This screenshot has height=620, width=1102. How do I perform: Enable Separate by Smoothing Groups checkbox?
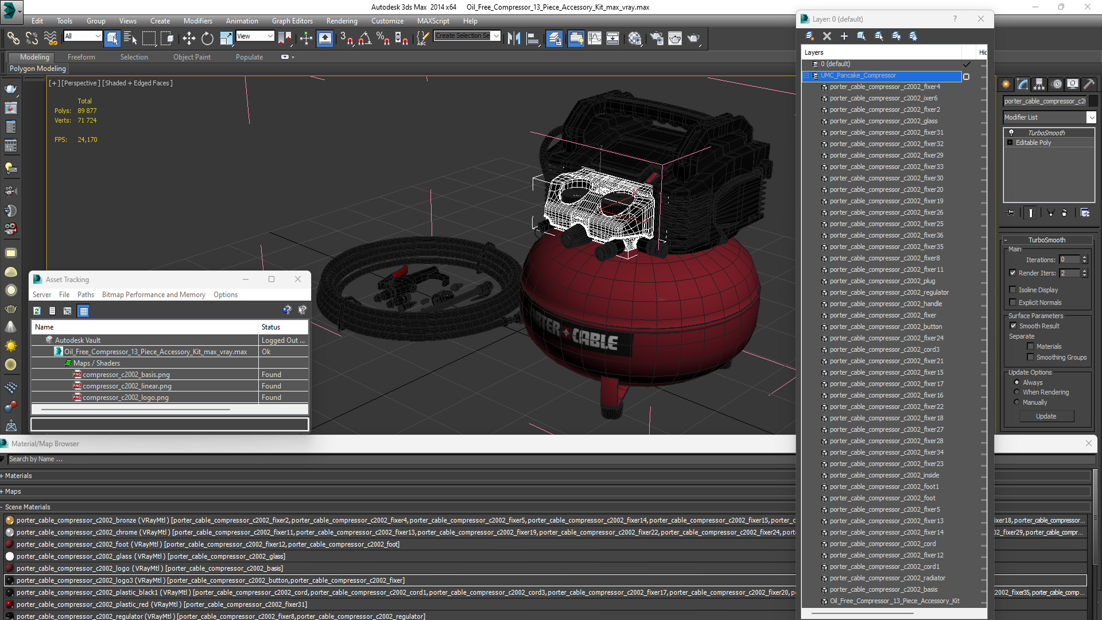(x=1030, y=358)
